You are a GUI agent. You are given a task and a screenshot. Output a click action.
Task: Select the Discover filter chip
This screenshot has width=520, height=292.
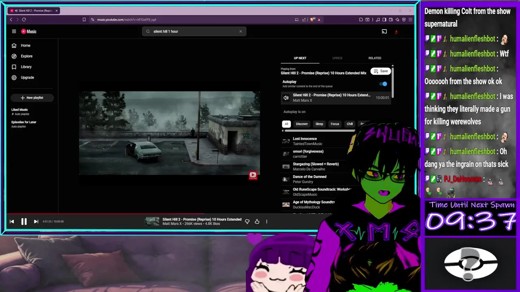(x=302, y=124)
